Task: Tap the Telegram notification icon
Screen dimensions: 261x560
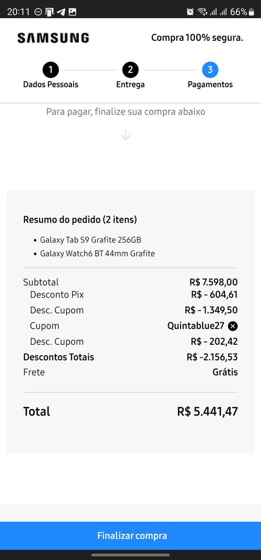Action: point(61,12)
